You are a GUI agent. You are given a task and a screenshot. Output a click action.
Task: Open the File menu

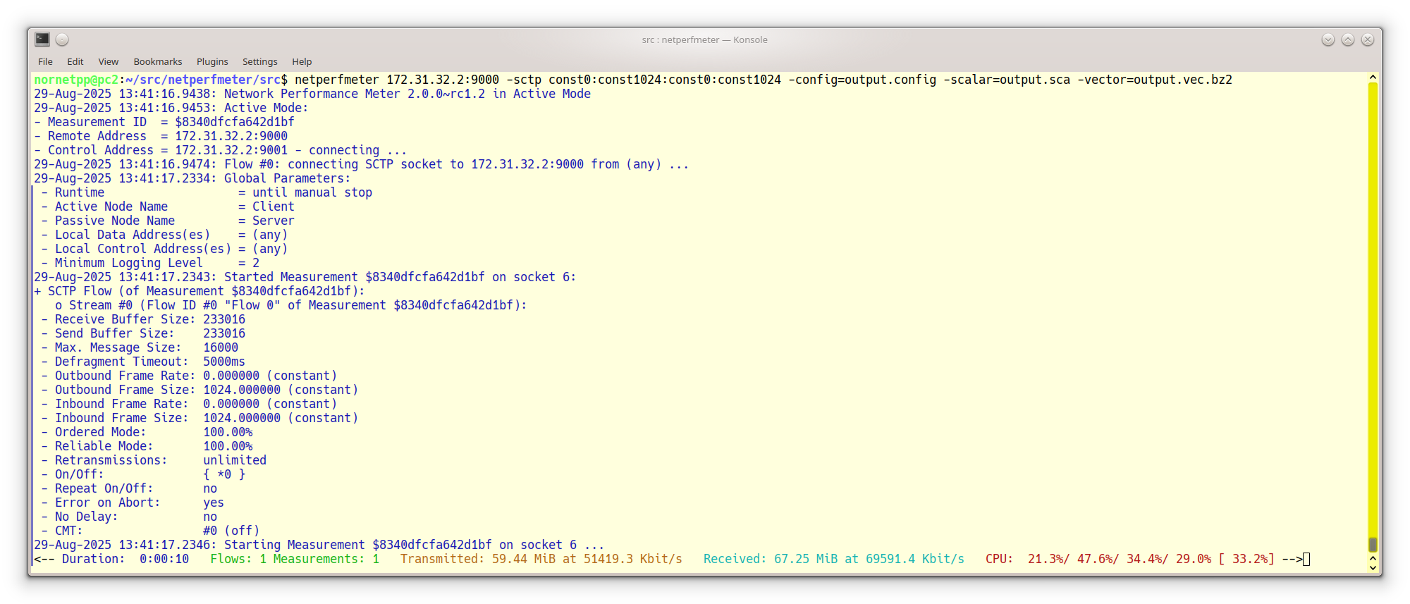pos(45,61)
